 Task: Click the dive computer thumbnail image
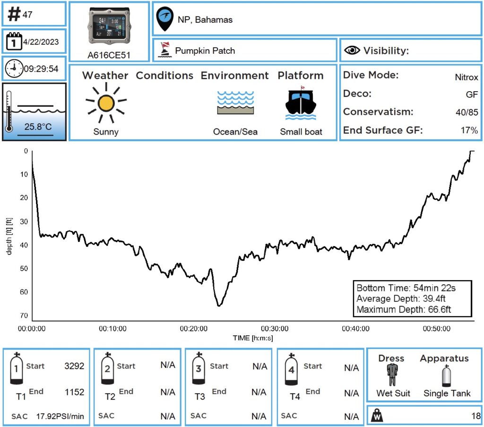(109, 26)
